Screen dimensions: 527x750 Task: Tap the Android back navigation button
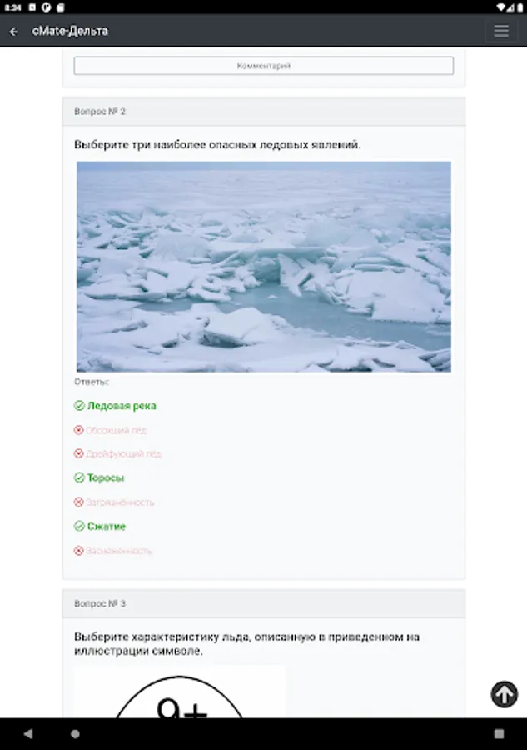[x=28, y=733]
